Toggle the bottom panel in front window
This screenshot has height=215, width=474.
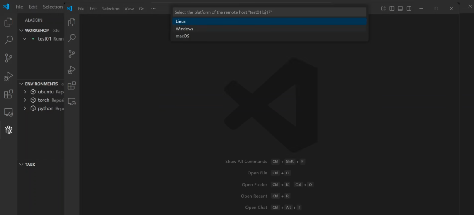400,8
